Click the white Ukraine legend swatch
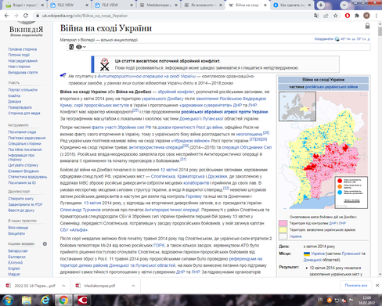Image resolution: width=382 pixels, height=306 pixels. point(283,236)
